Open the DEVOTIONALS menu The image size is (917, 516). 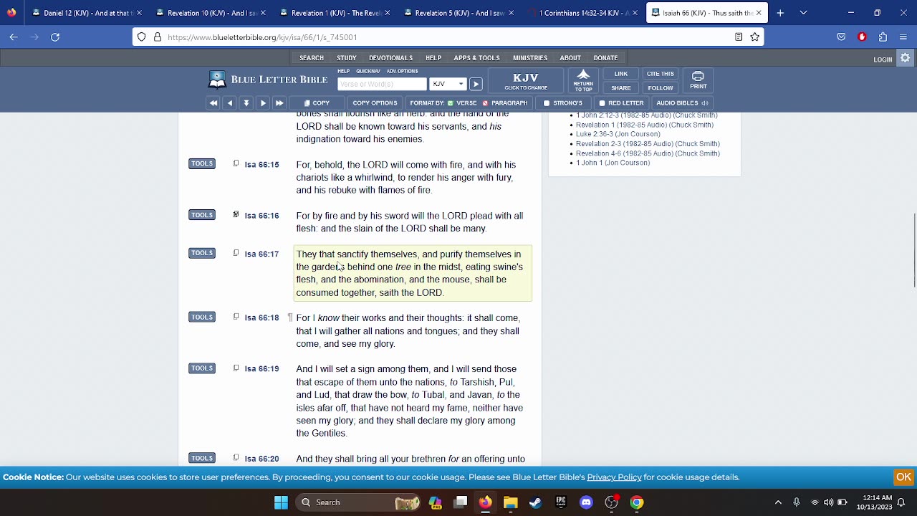point(390,58)
